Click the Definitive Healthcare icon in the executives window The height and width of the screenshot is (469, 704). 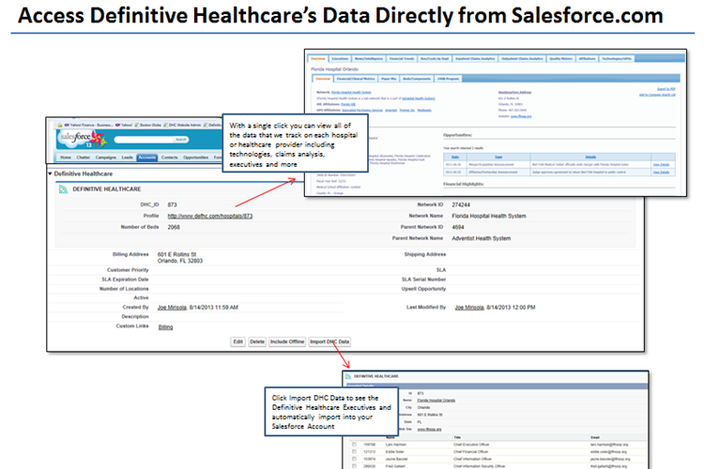(x=348, y=376)
